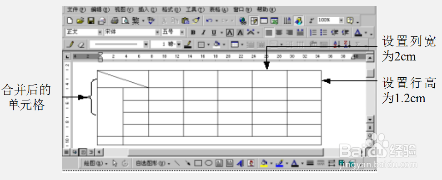Click the border color pen icon

188,44
